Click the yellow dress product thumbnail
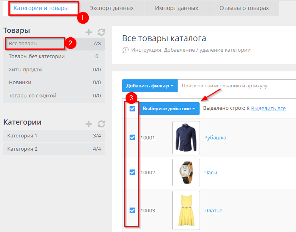296x232 pixels. tap(186, 210)
